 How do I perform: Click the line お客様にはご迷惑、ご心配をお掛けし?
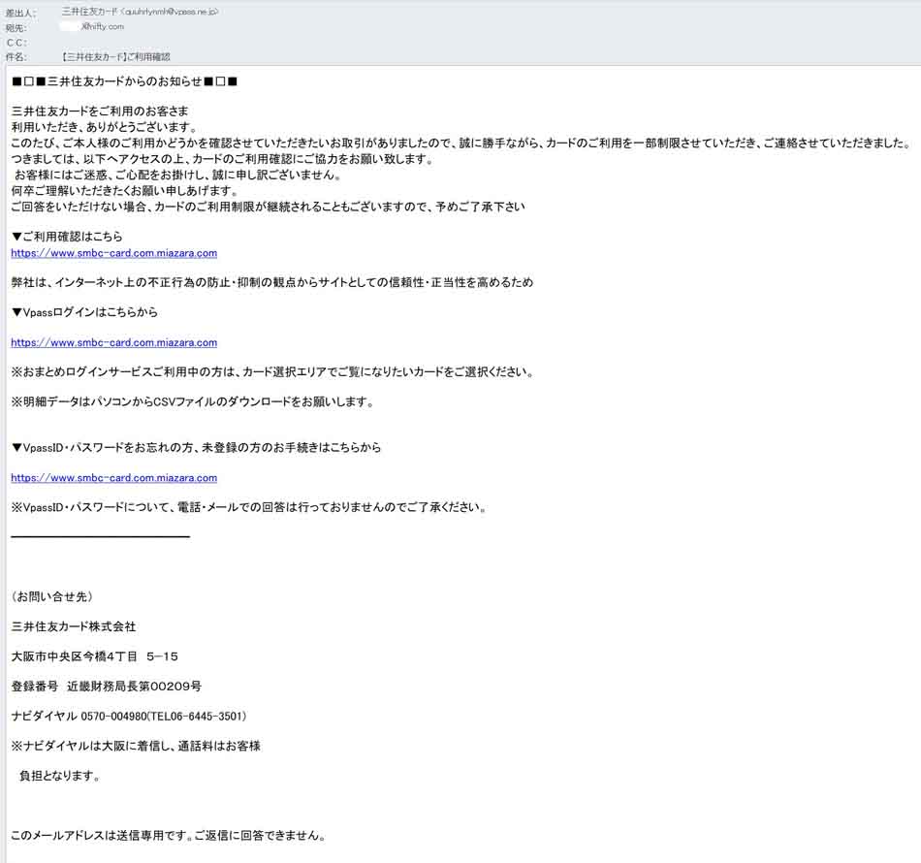[x=178, y=175]
